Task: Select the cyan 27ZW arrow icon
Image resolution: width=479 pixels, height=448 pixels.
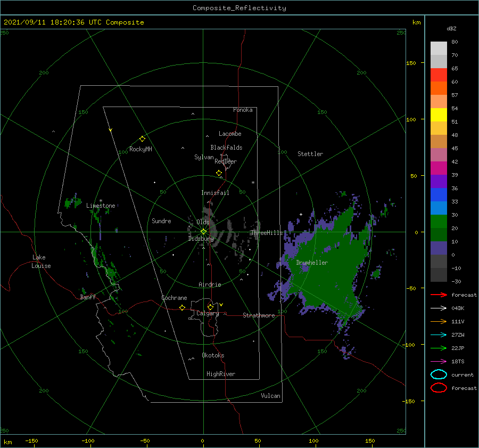Action: 439,335
